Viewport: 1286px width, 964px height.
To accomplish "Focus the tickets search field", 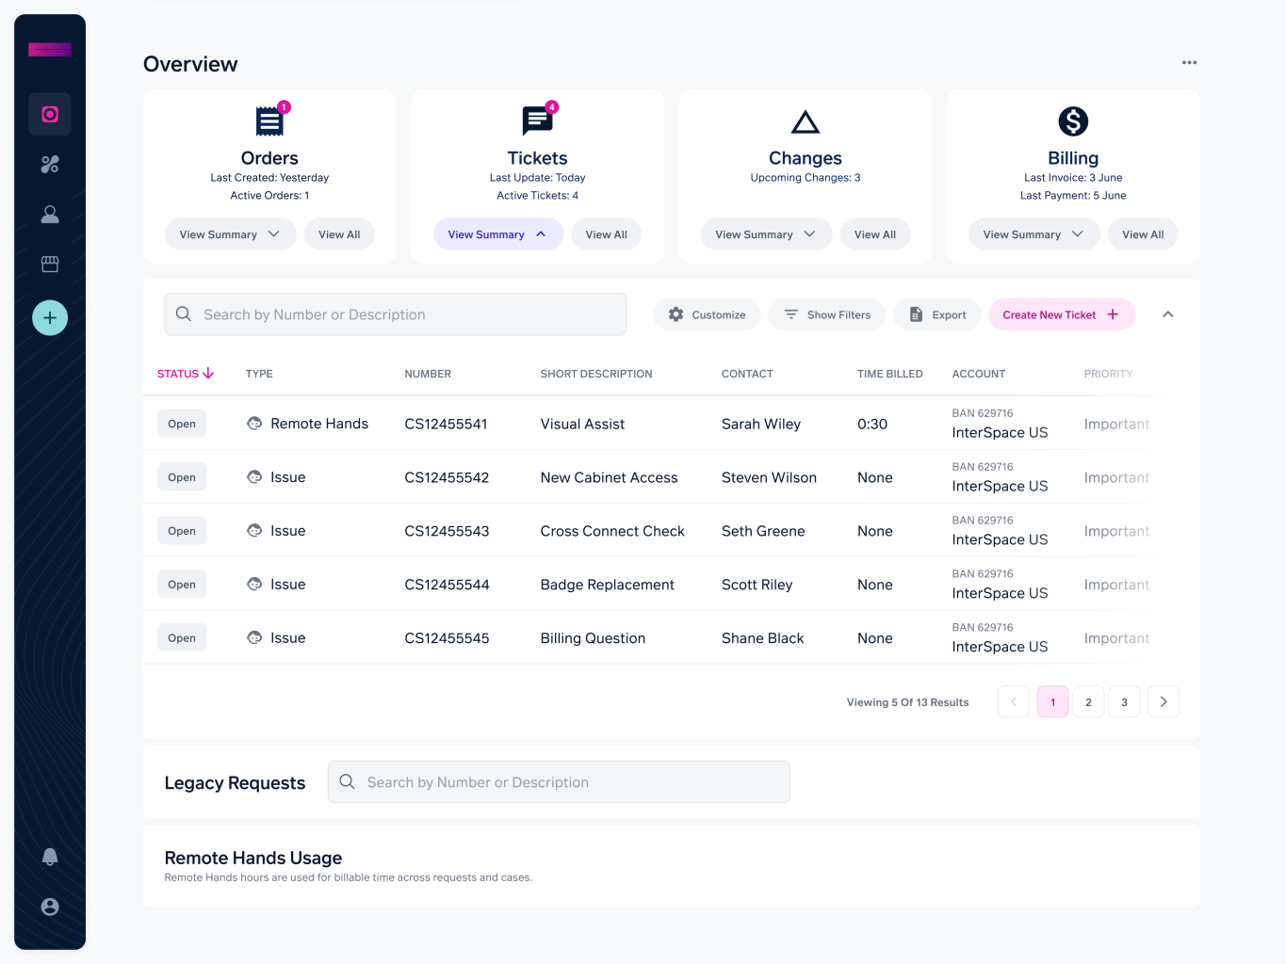I will tap(396, 314).
